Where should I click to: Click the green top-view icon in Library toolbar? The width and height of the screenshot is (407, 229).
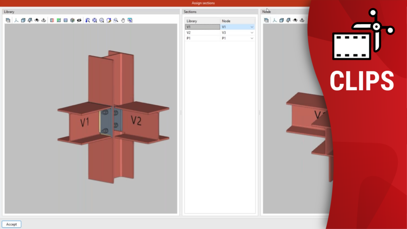coord(59,20)
